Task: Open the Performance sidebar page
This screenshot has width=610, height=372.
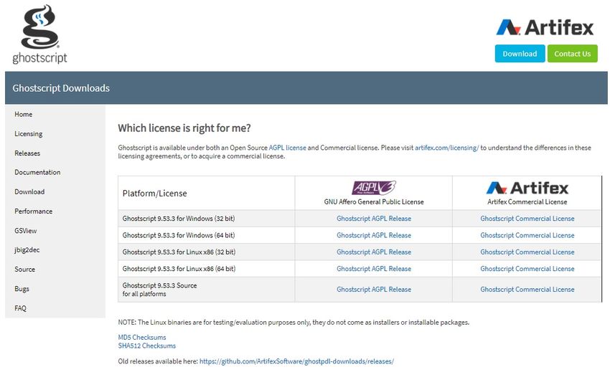Action: [x=34, y=211]
